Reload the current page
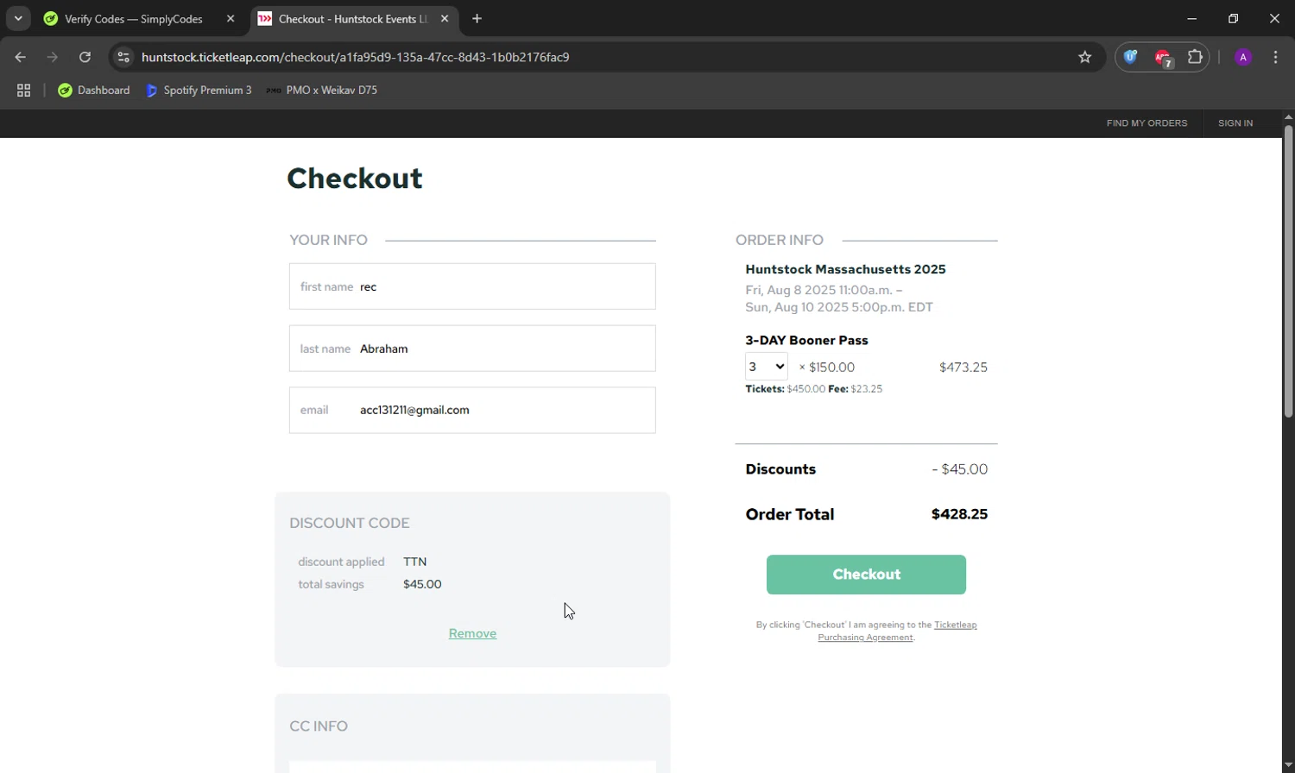The width and height of the screenshot is (1295, 773). [x=85, y=57]
